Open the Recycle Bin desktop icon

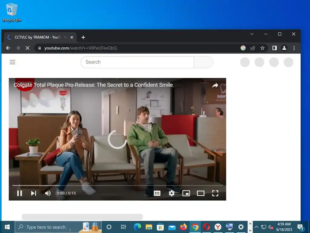pyautogui.click(x=12, y=12)
